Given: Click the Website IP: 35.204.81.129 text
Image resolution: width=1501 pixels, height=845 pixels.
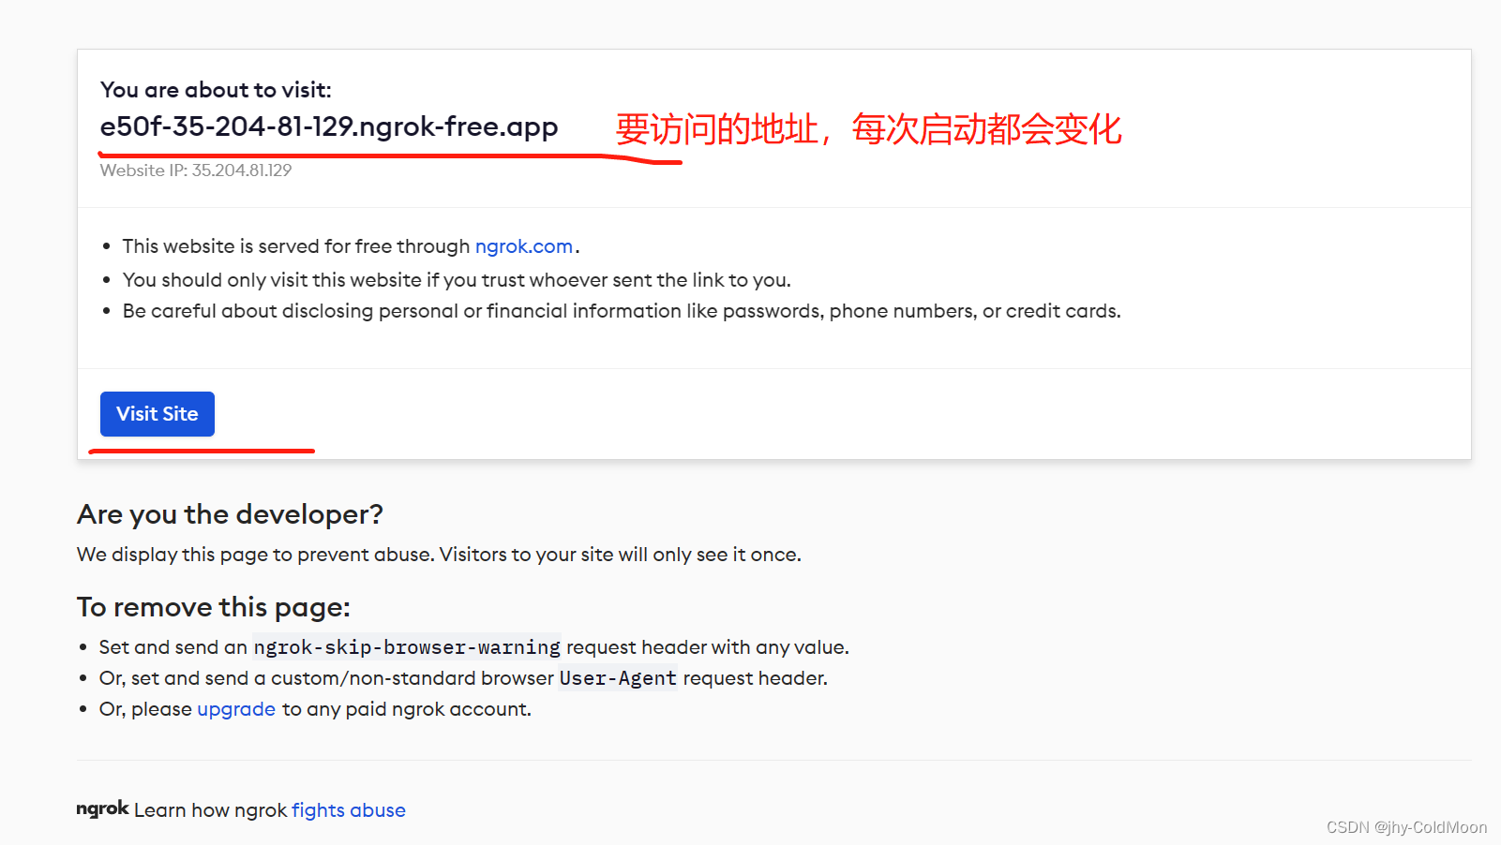Looking at the screenshot, I should [x=196, y=170].
